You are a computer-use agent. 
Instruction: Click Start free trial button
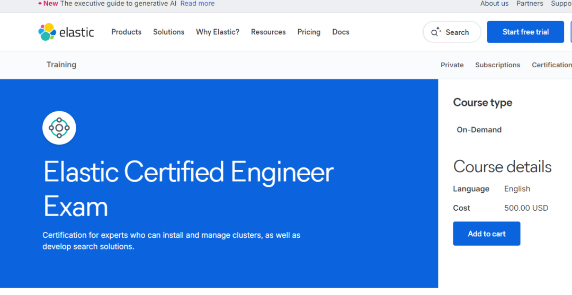[525, 32]
